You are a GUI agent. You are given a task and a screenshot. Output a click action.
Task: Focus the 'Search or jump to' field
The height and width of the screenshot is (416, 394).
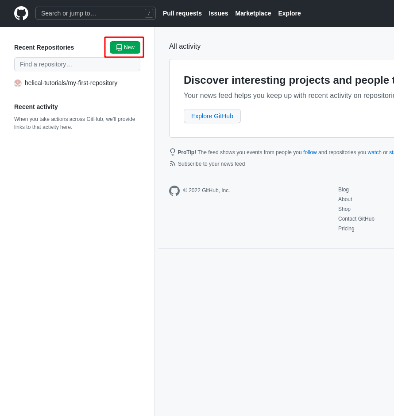(x=91, y=13)
